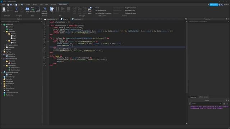Select On Unhandled Exceptions option
230x129 pixels.
point(103,13)
